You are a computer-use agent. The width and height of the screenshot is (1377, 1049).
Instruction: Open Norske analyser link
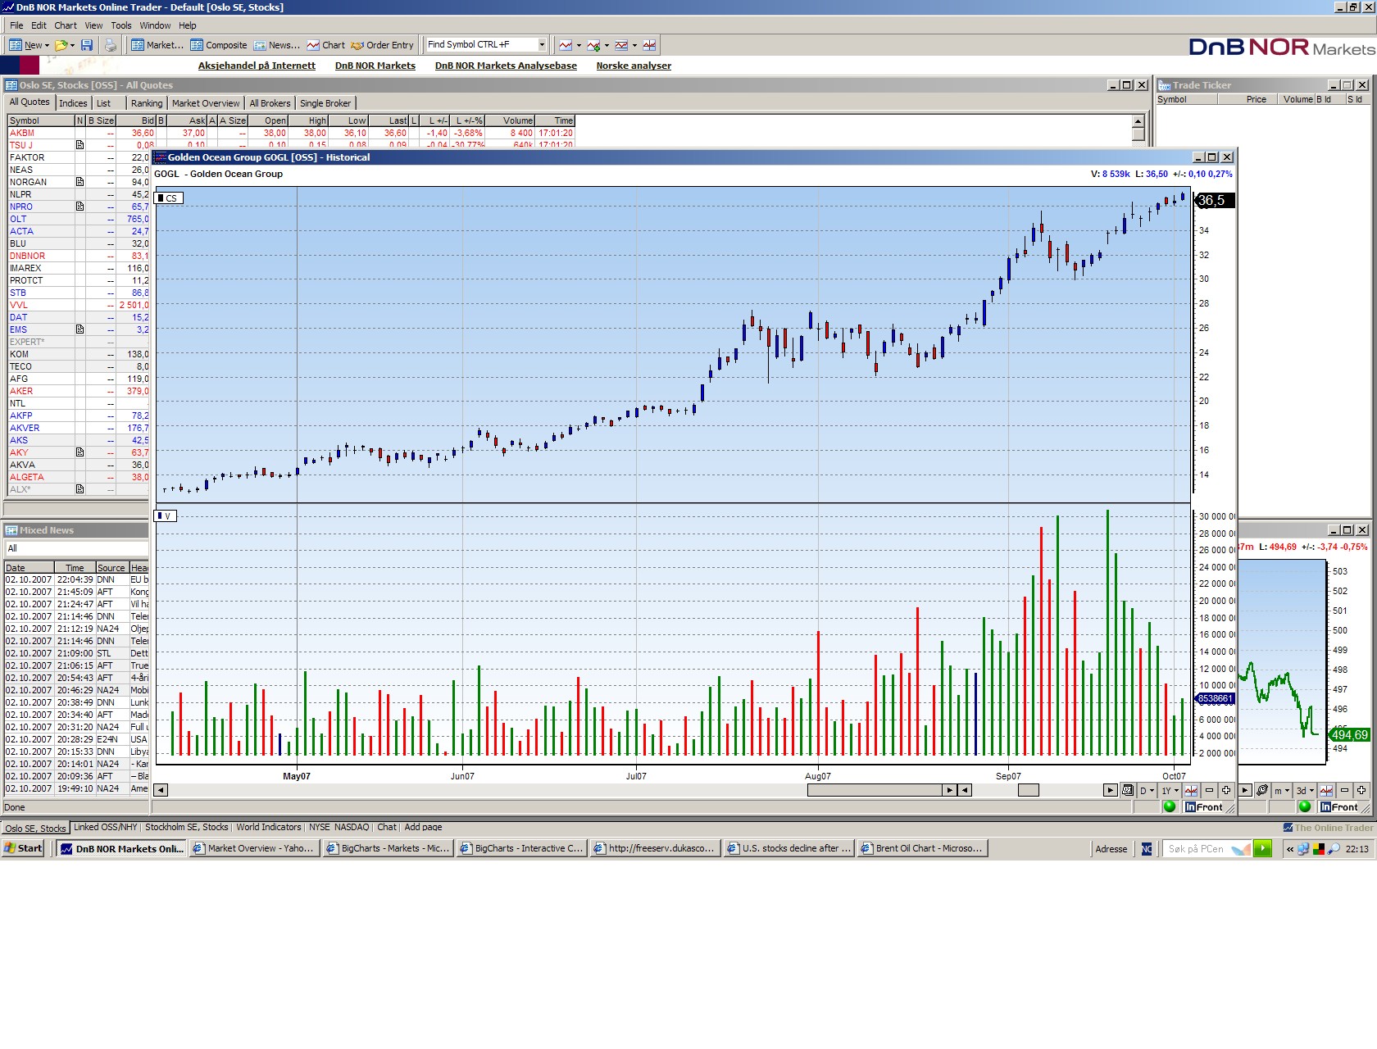(634, 66)
